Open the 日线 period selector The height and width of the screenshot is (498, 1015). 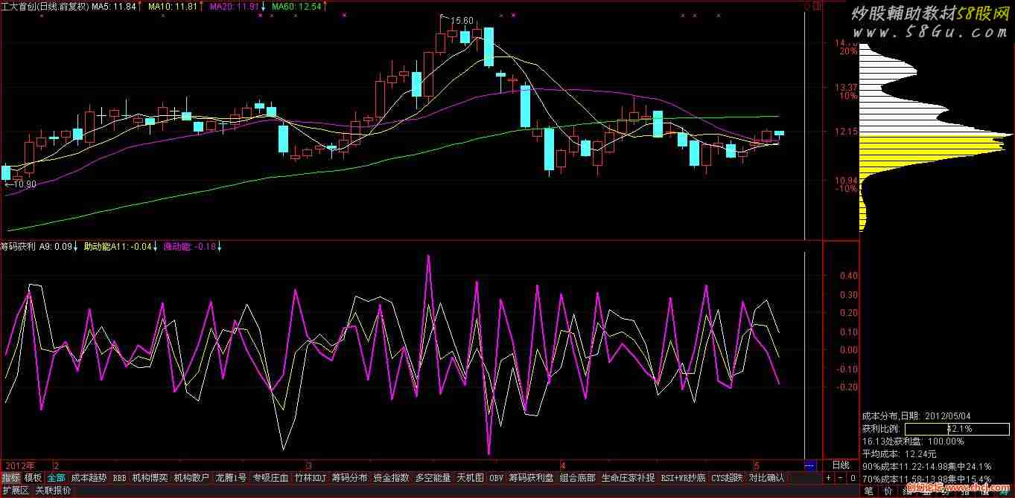[x=841, y=465]
